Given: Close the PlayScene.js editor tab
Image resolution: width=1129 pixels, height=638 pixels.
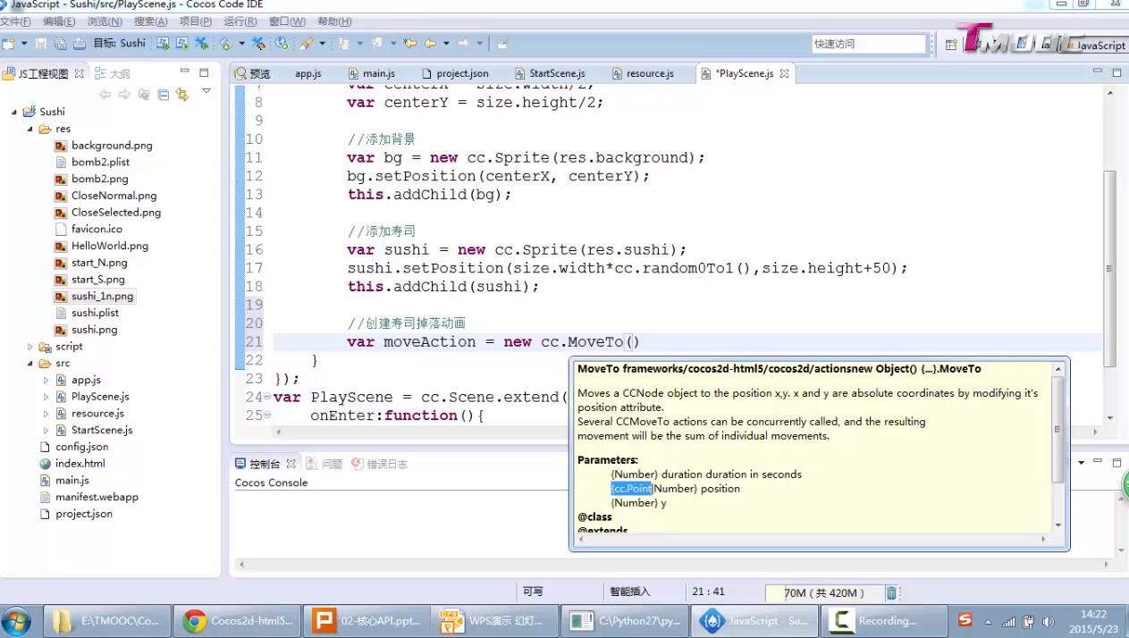Looking at the screenshot, I should tap(784, 74).
